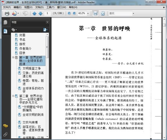
Task: Zoom in with the plus button
Action: 74,13
